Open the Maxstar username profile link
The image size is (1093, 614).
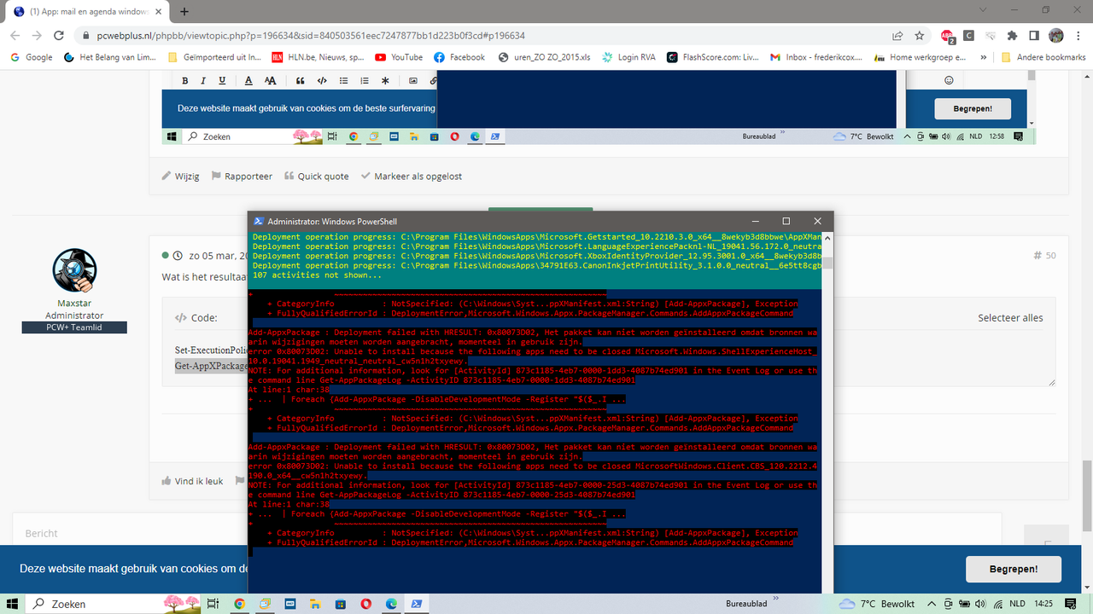[74, 303]
